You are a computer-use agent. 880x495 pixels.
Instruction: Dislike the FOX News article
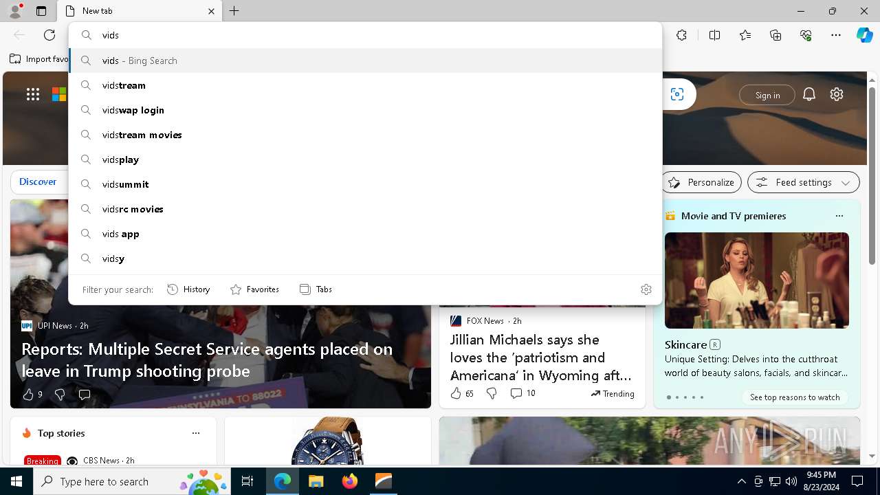492,393
